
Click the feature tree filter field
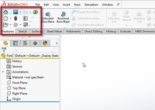coord(30,50)
